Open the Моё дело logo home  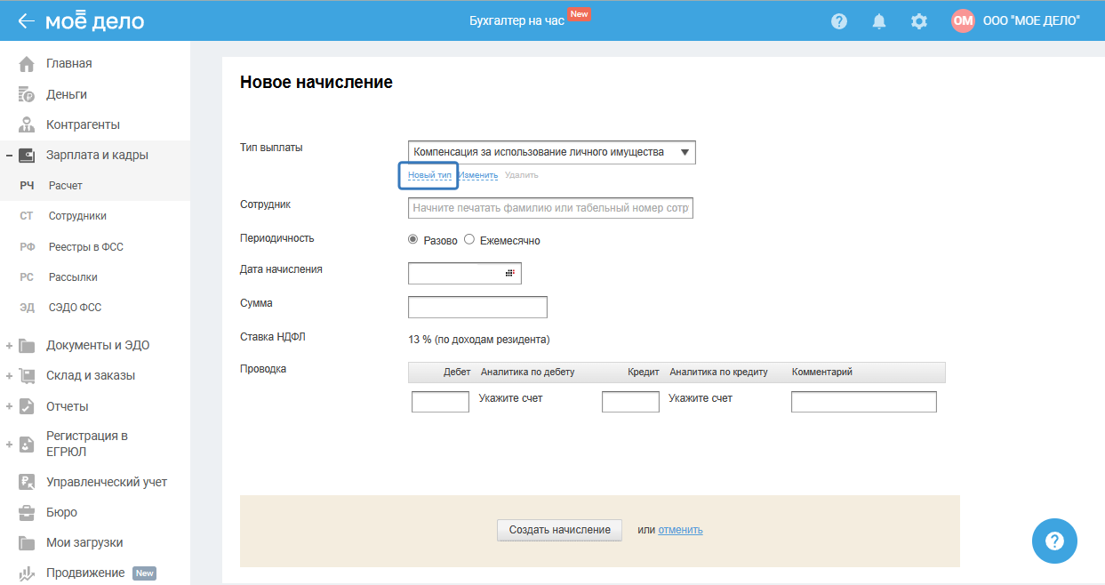click(x=94, y=20)
